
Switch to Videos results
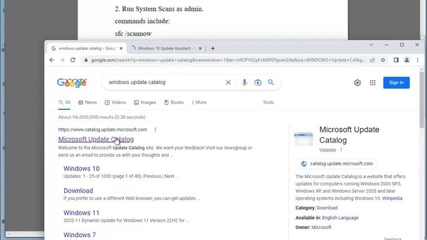tap(115, 103)
